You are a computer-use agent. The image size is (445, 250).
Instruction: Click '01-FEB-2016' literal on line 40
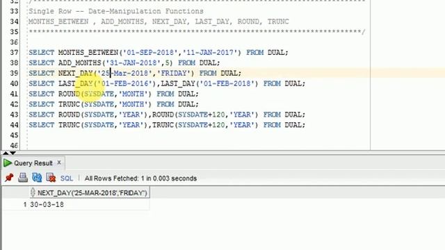pos(127,83)
